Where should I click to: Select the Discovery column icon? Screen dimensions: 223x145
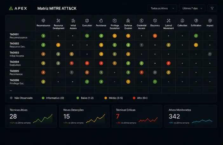(155, 21)
